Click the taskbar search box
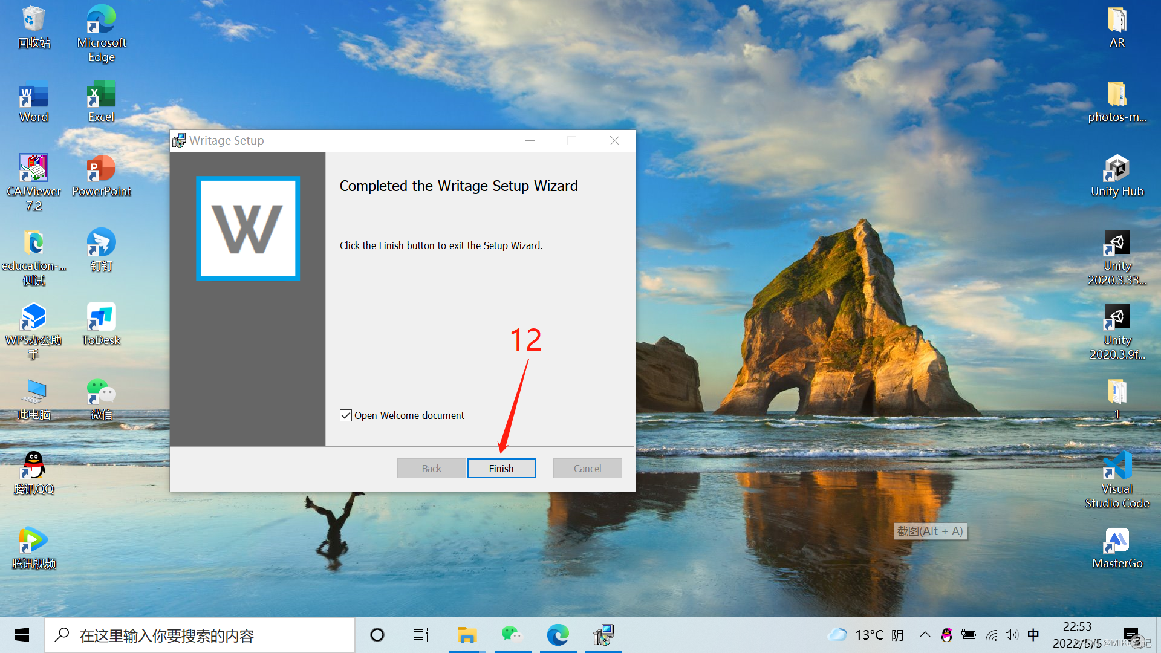The image size is (1161, 653). 200,635
